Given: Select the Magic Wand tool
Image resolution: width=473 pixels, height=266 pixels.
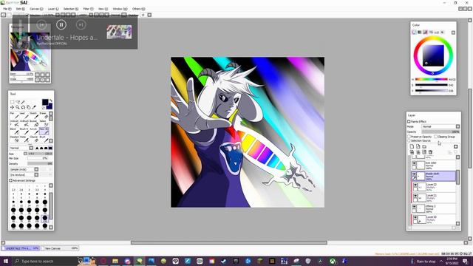Looking at the screenshot, I should pyautogui.click(x=23, y=102).
